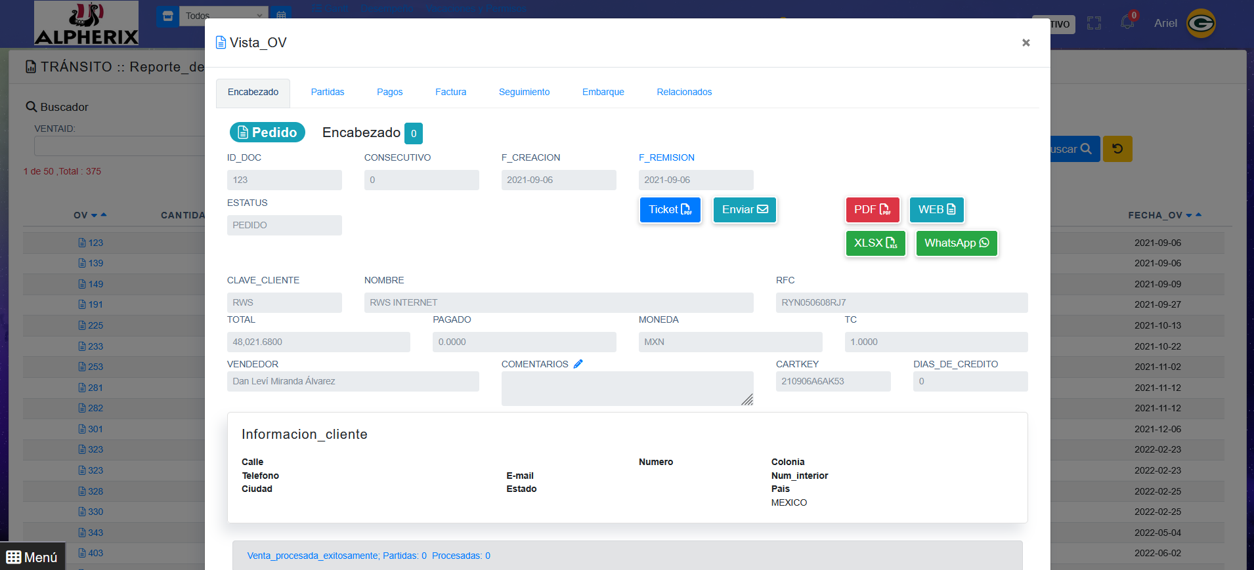Image resolution: width=1254 pixels, height=570 pixels.
Task: Open the notifications bell icon
Action: 1127,22
